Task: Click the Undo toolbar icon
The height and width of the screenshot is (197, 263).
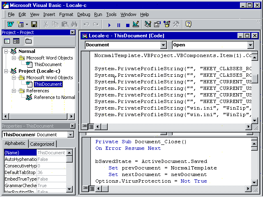Action: (x=86, y=25)
